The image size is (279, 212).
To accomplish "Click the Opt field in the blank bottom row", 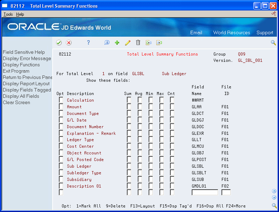I will 61,192.
